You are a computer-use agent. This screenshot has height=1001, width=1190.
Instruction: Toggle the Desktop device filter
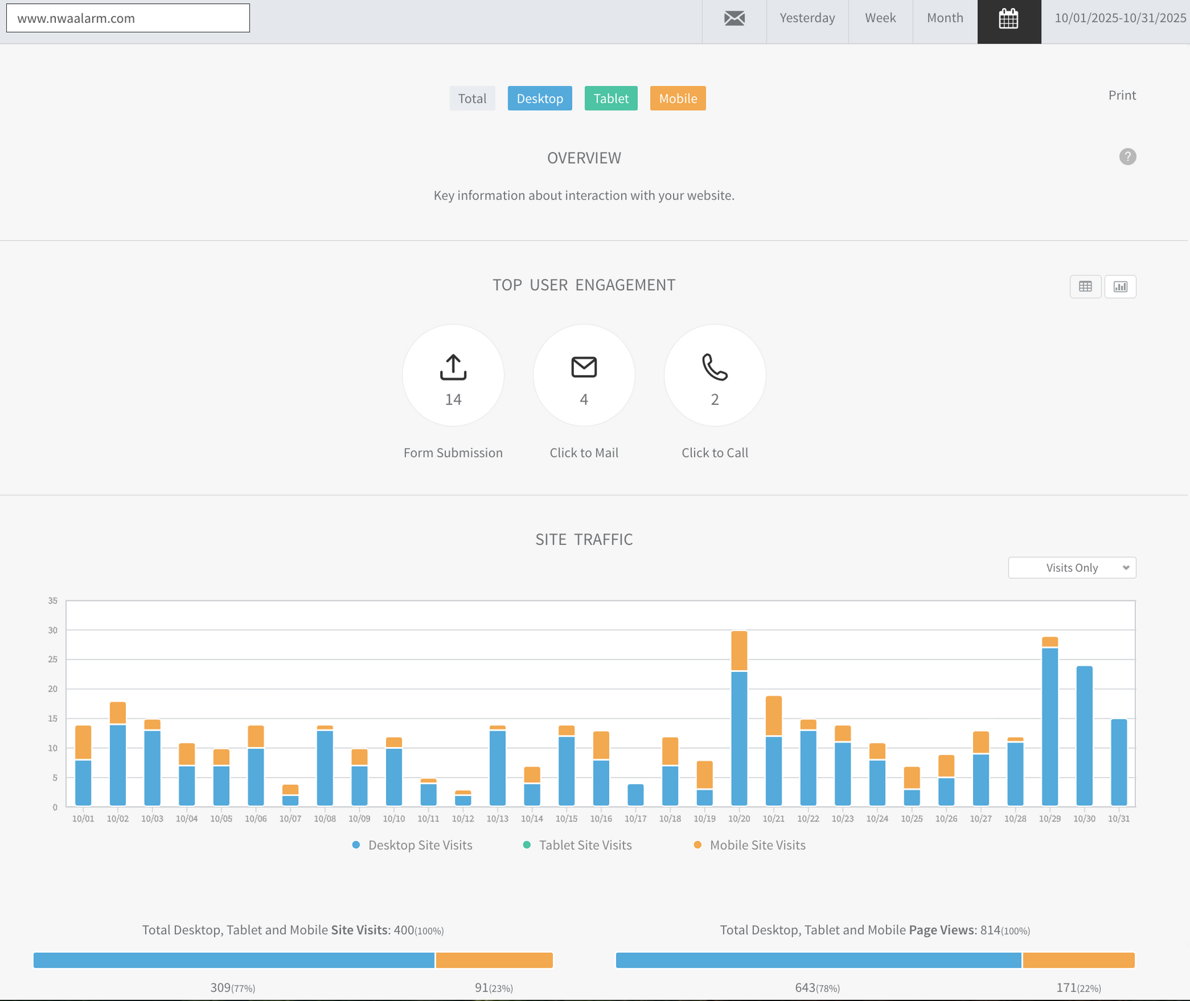pyautogui.click(x=540, y=99)
